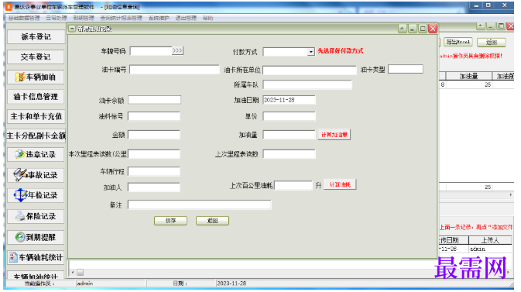
Task: Focus the 油料标号 input field
Action: tap(154, 116)
